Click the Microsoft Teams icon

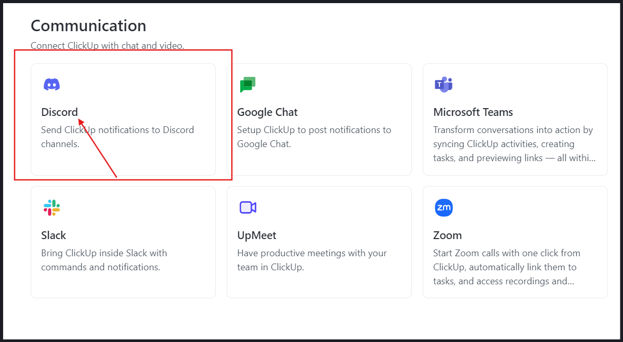click(444, 84)
